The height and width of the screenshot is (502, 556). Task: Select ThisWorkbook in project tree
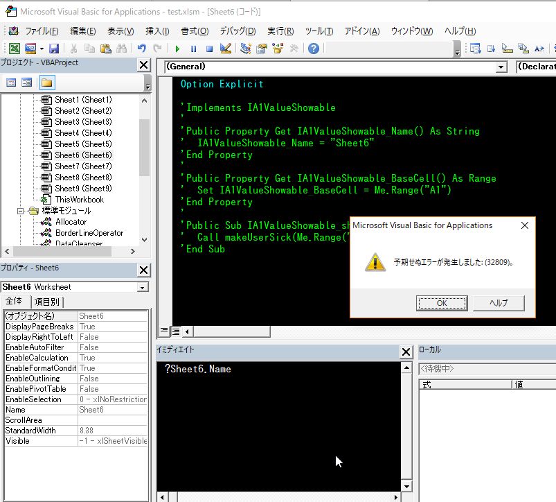80,200
